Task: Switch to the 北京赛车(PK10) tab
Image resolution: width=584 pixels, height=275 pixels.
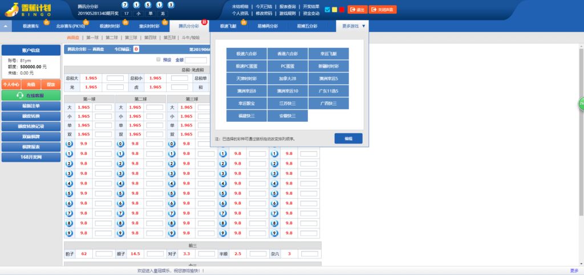Action: [71, 26]
